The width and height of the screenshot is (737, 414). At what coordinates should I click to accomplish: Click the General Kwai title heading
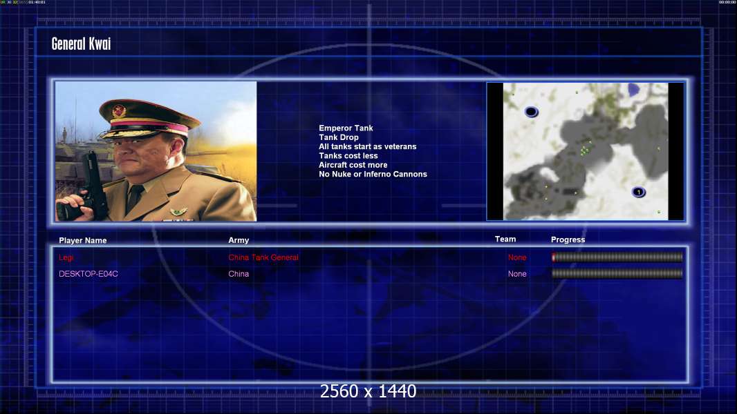[x=82, y=43]
